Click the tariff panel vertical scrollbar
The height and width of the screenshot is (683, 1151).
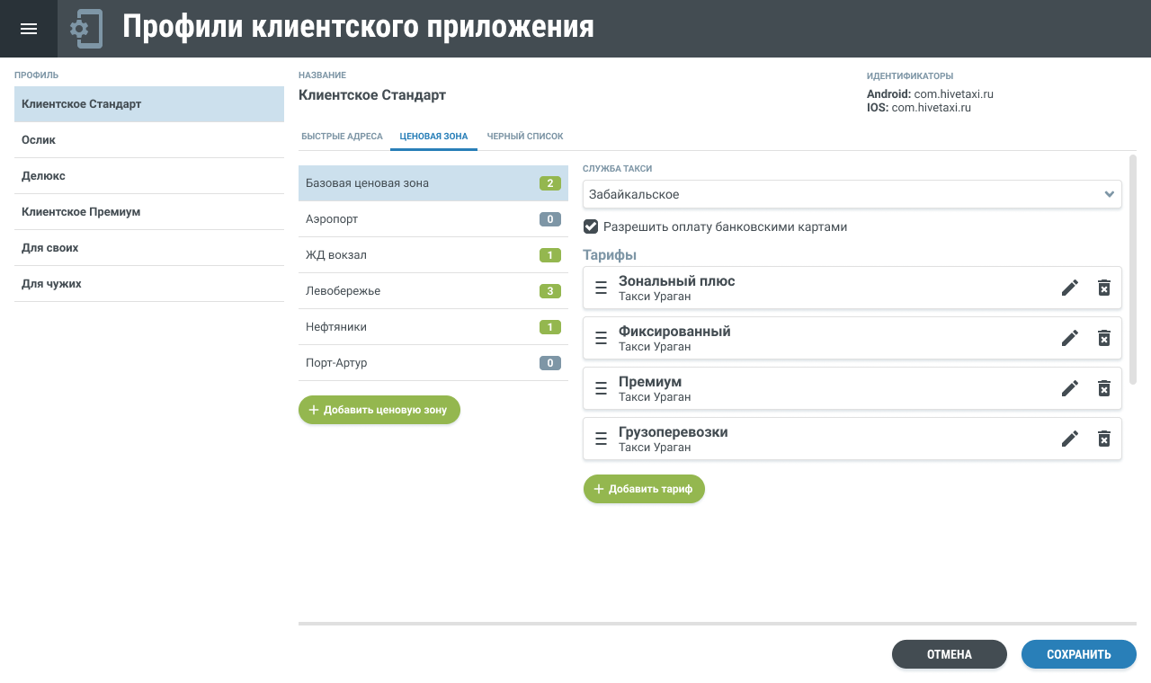pyautogui.click(x=1133, y=270)
